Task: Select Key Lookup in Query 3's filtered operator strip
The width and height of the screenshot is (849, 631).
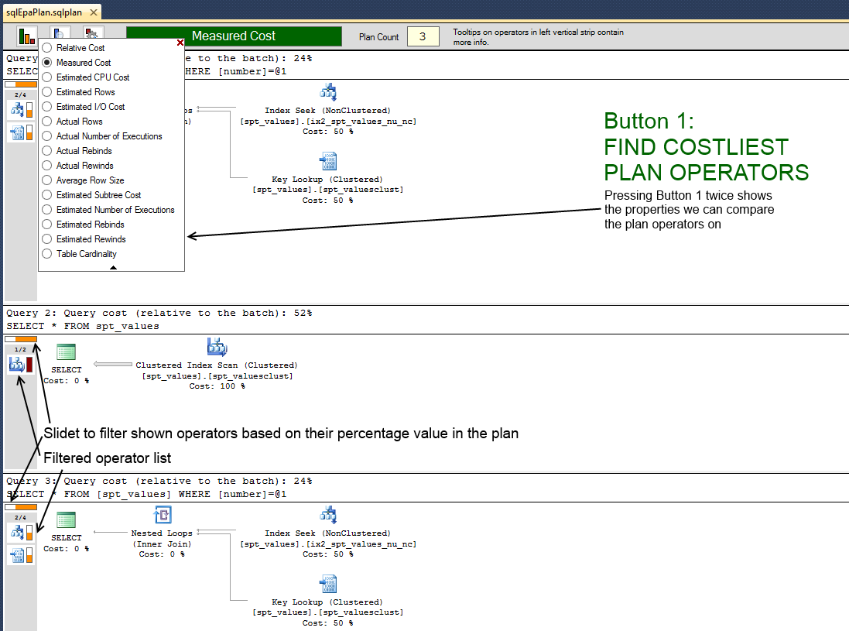Action: [x=22, y=555]
